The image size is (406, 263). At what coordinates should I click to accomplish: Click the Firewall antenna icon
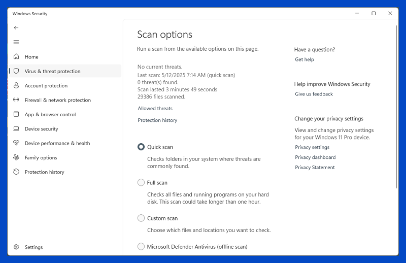16,100
